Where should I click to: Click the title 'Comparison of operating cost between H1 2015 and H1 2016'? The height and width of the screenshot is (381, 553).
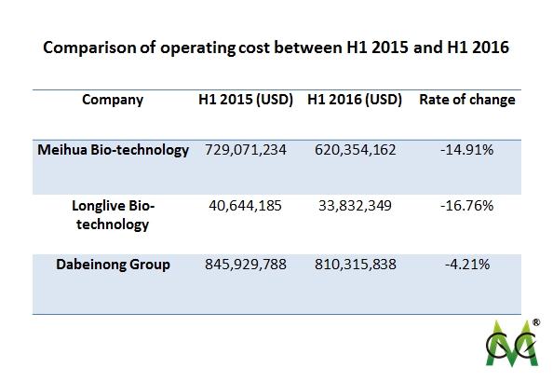point(276,48)
